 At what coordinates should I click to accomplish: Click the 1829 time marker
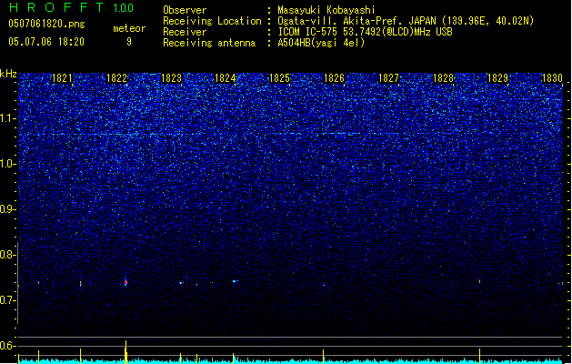click(497, 78)
